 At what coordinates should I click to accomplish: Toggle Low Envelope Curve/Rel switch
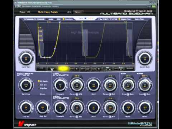tap(110, 94)
